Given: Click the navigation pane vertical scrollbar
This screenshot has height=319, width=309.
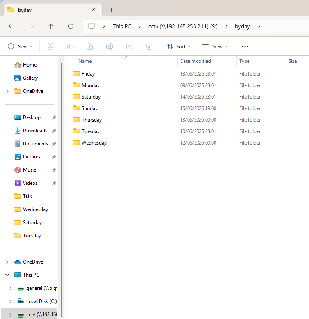Looking at the screenshot, I should (x=61, y=189).
